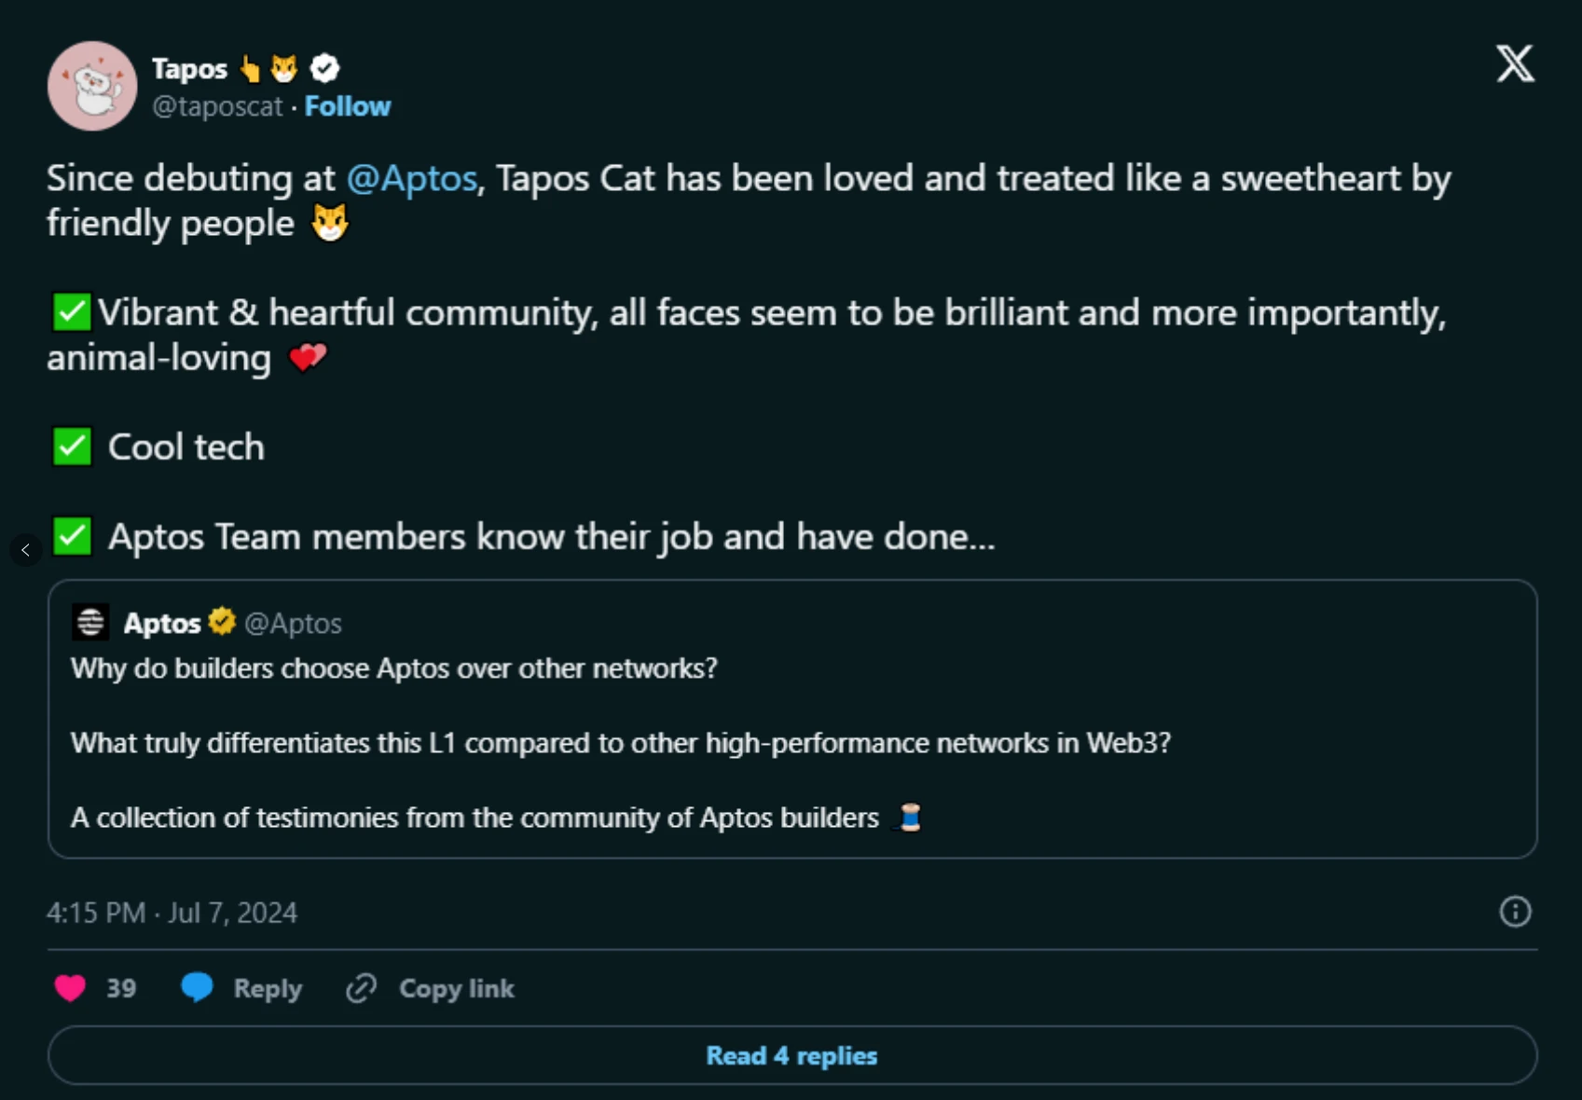Click the Reply label
Viewport: 1582px width, 1100px height.
coord(268,988)
